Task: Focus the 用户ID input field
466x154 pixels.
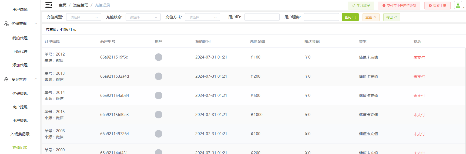Action: click(x=262, y=17)
